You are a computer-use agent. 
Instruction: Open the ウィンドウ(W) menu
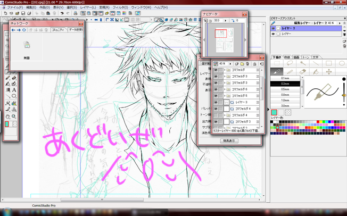141,7
